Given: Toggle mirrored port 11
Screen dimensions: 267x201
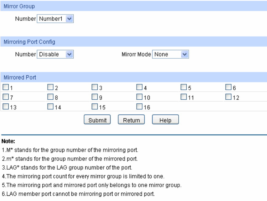Looking at the screenshot, I should pos(184,97).
